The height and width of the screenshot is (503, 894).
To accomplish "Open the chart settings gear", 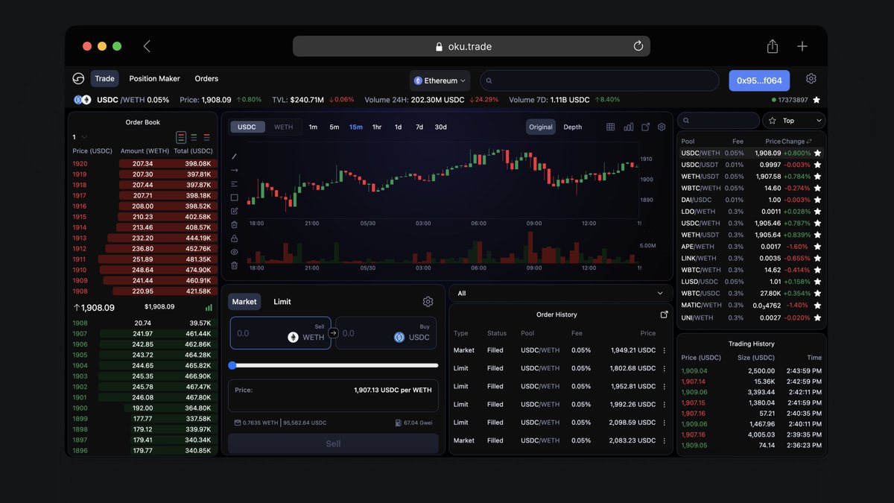I will coord(662,127).
